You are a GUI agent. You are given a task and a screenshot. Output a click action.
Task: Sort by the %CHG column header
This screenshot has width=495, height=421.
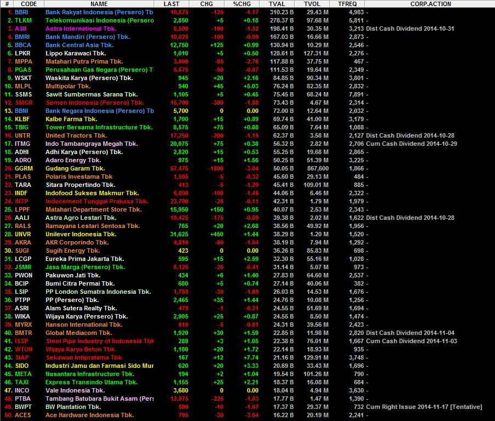pos(242,4)
